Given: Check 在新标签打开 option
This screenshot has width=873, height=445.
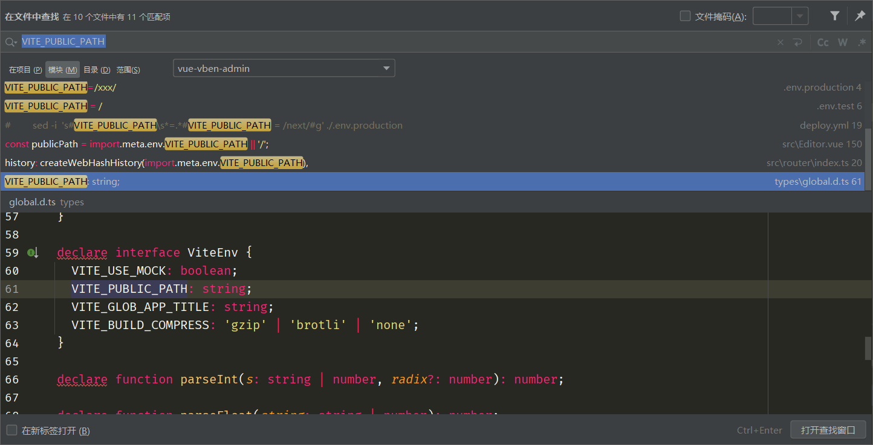Looking at the screenshot, I should point(11,431).
